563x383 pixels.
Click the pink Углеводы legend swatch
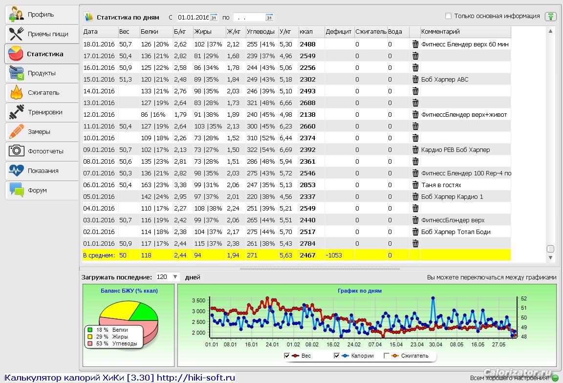coord(90,343)
